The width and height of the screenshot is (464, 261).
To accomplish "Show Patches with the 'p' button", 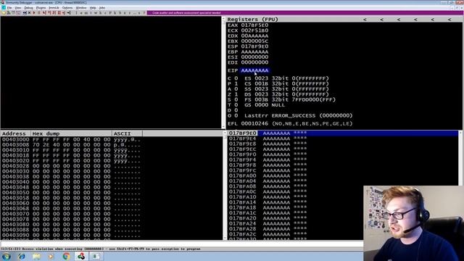I will point(110,13).
